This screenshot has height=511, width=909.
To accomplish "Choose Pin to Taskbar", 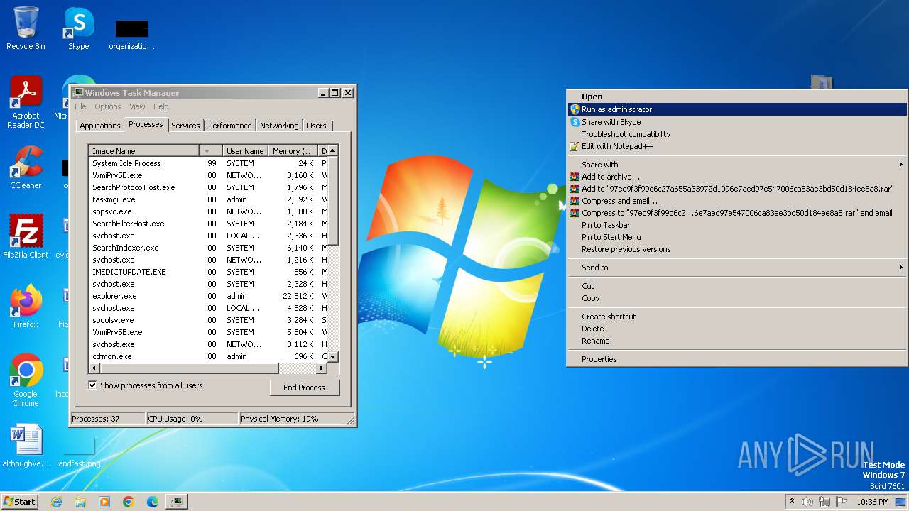I will (x=737, y=225).
